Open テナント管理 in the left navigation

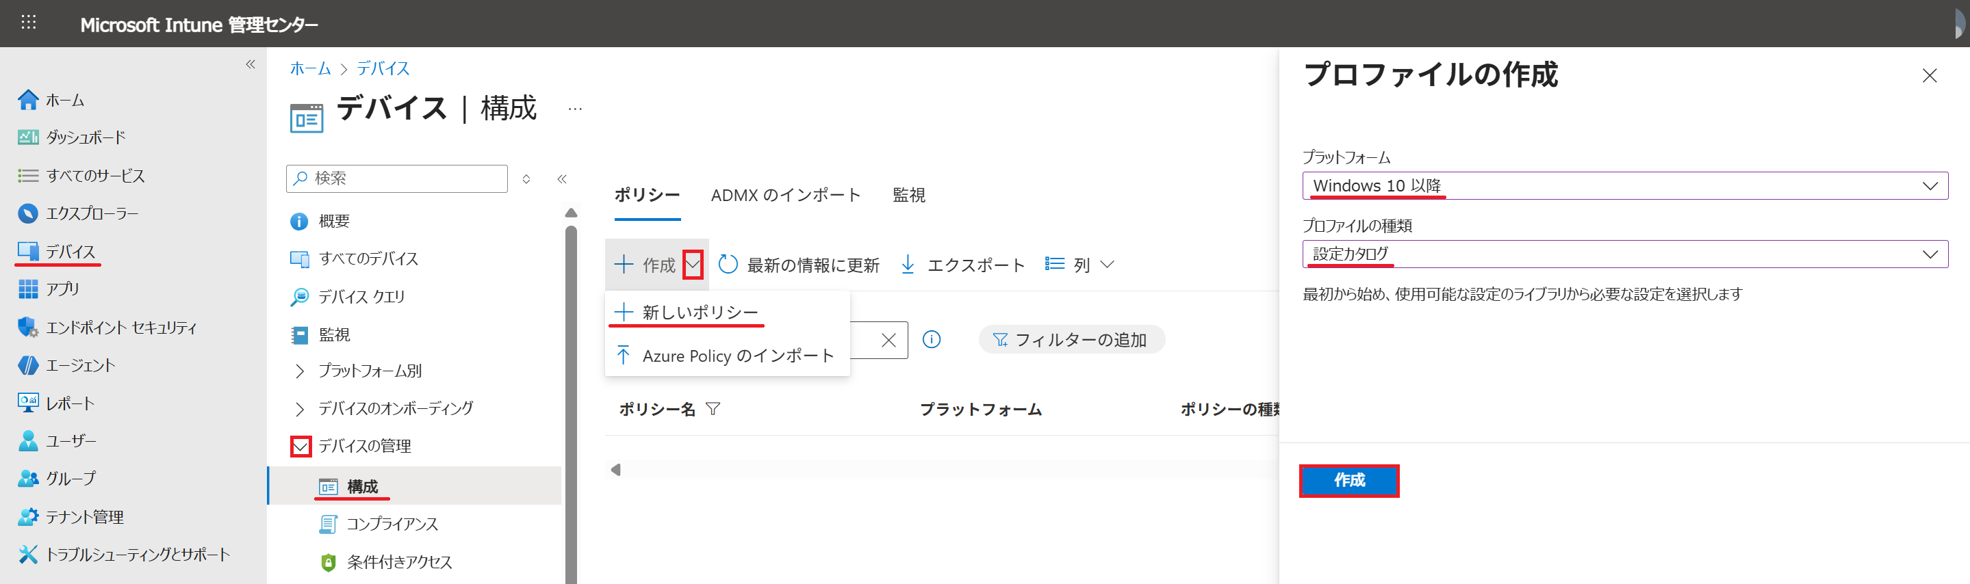[x=71, y=517]
